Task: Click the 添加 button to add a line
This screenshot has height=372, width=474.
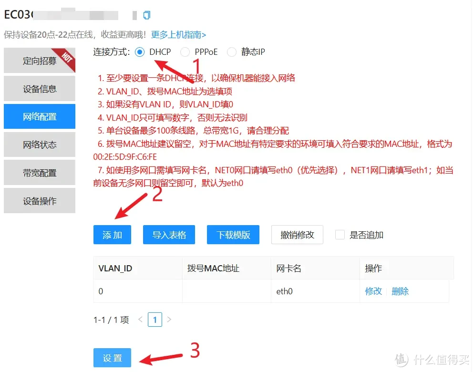Action: tap(112, 234)
